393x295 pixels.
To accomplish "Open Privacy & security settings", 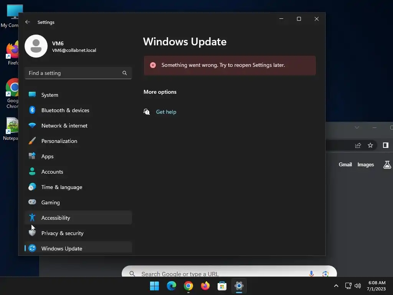I will 78,233.
